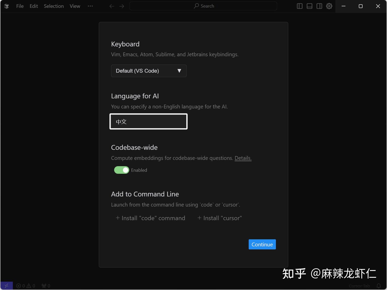Open the File menu

20,6
